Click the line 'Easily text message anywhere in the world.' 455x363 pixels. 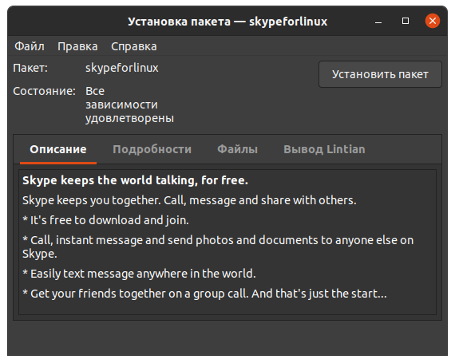point(139,274)
